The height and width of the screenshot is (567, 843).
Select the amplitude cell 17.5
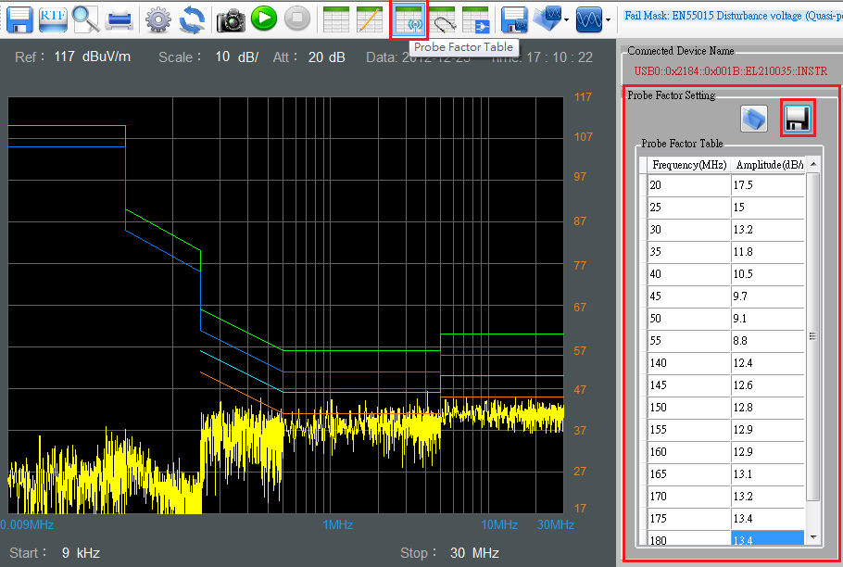click(768, 185)
